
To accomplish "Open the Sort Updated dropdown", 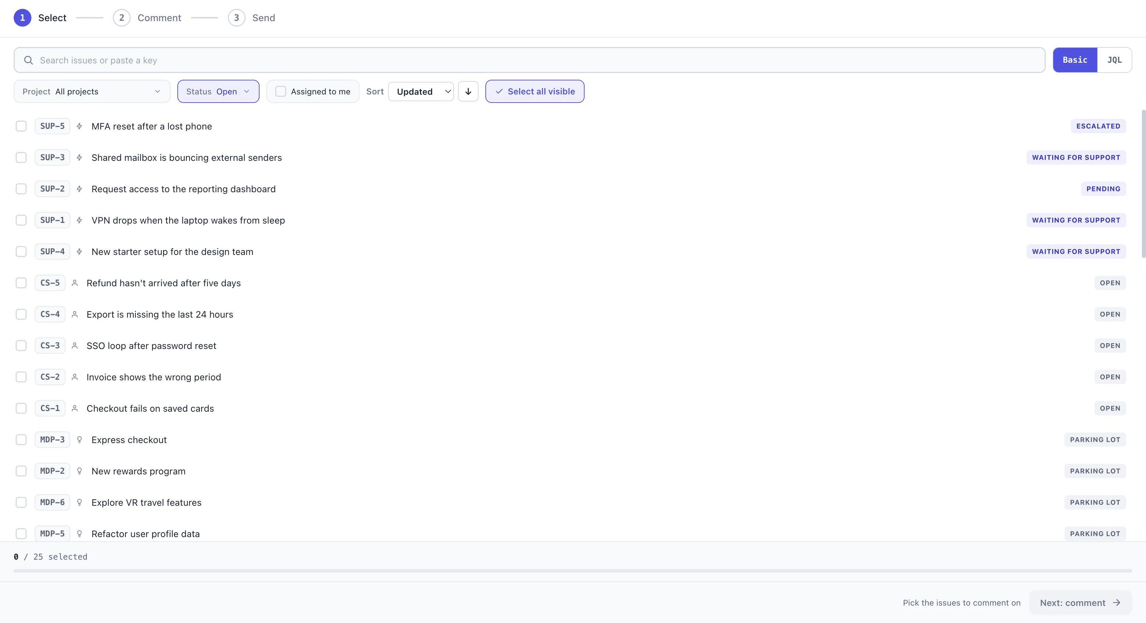I will pyautogui.click(x=421, y=91).
